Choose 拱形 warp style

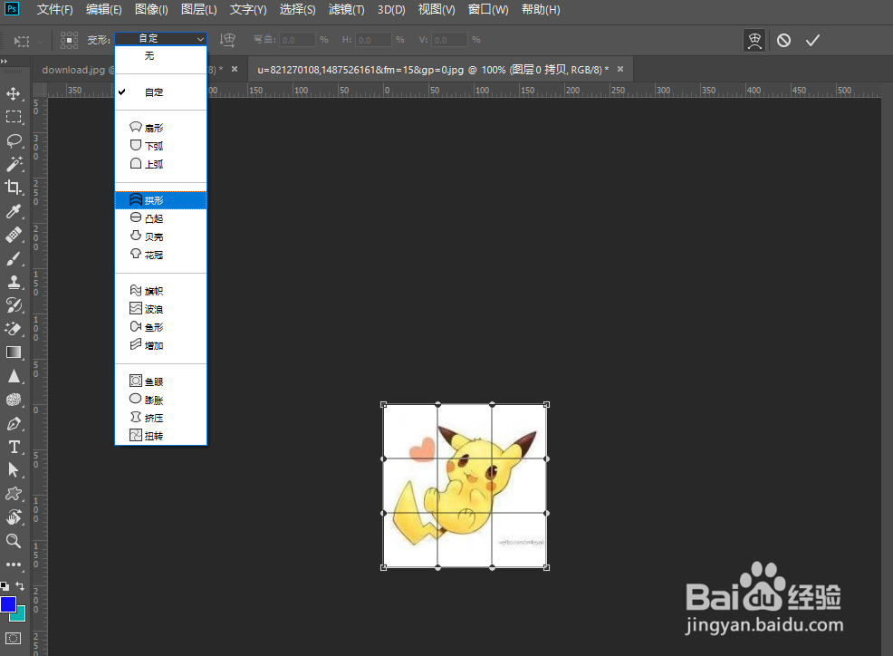tap(160, 200)
